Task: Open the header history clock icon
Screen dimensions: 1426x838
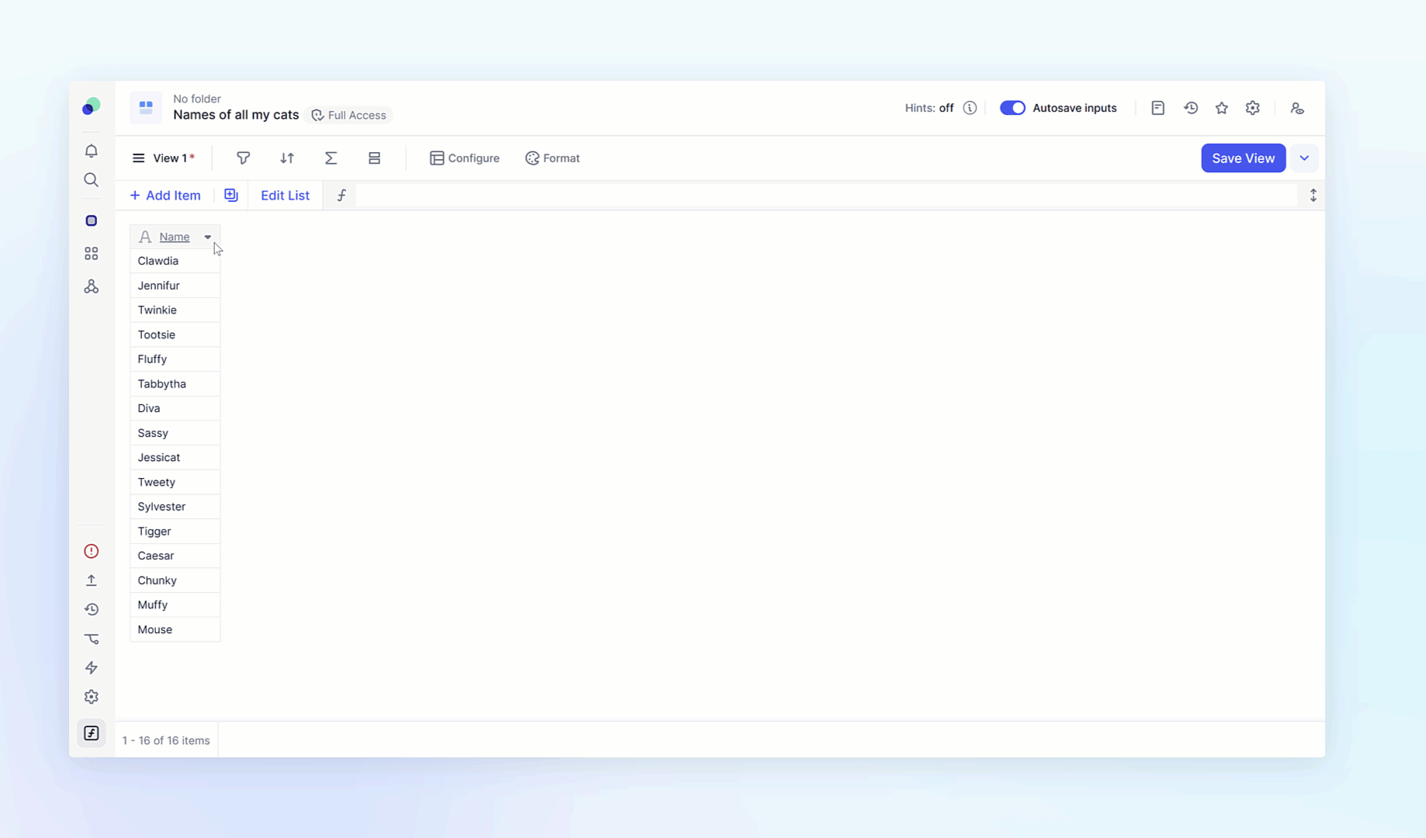Action: [1190, 109]
